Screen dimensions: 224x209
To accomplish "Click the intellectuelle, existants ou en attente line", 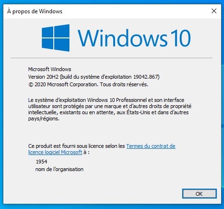I will click(x=108, y=112).
